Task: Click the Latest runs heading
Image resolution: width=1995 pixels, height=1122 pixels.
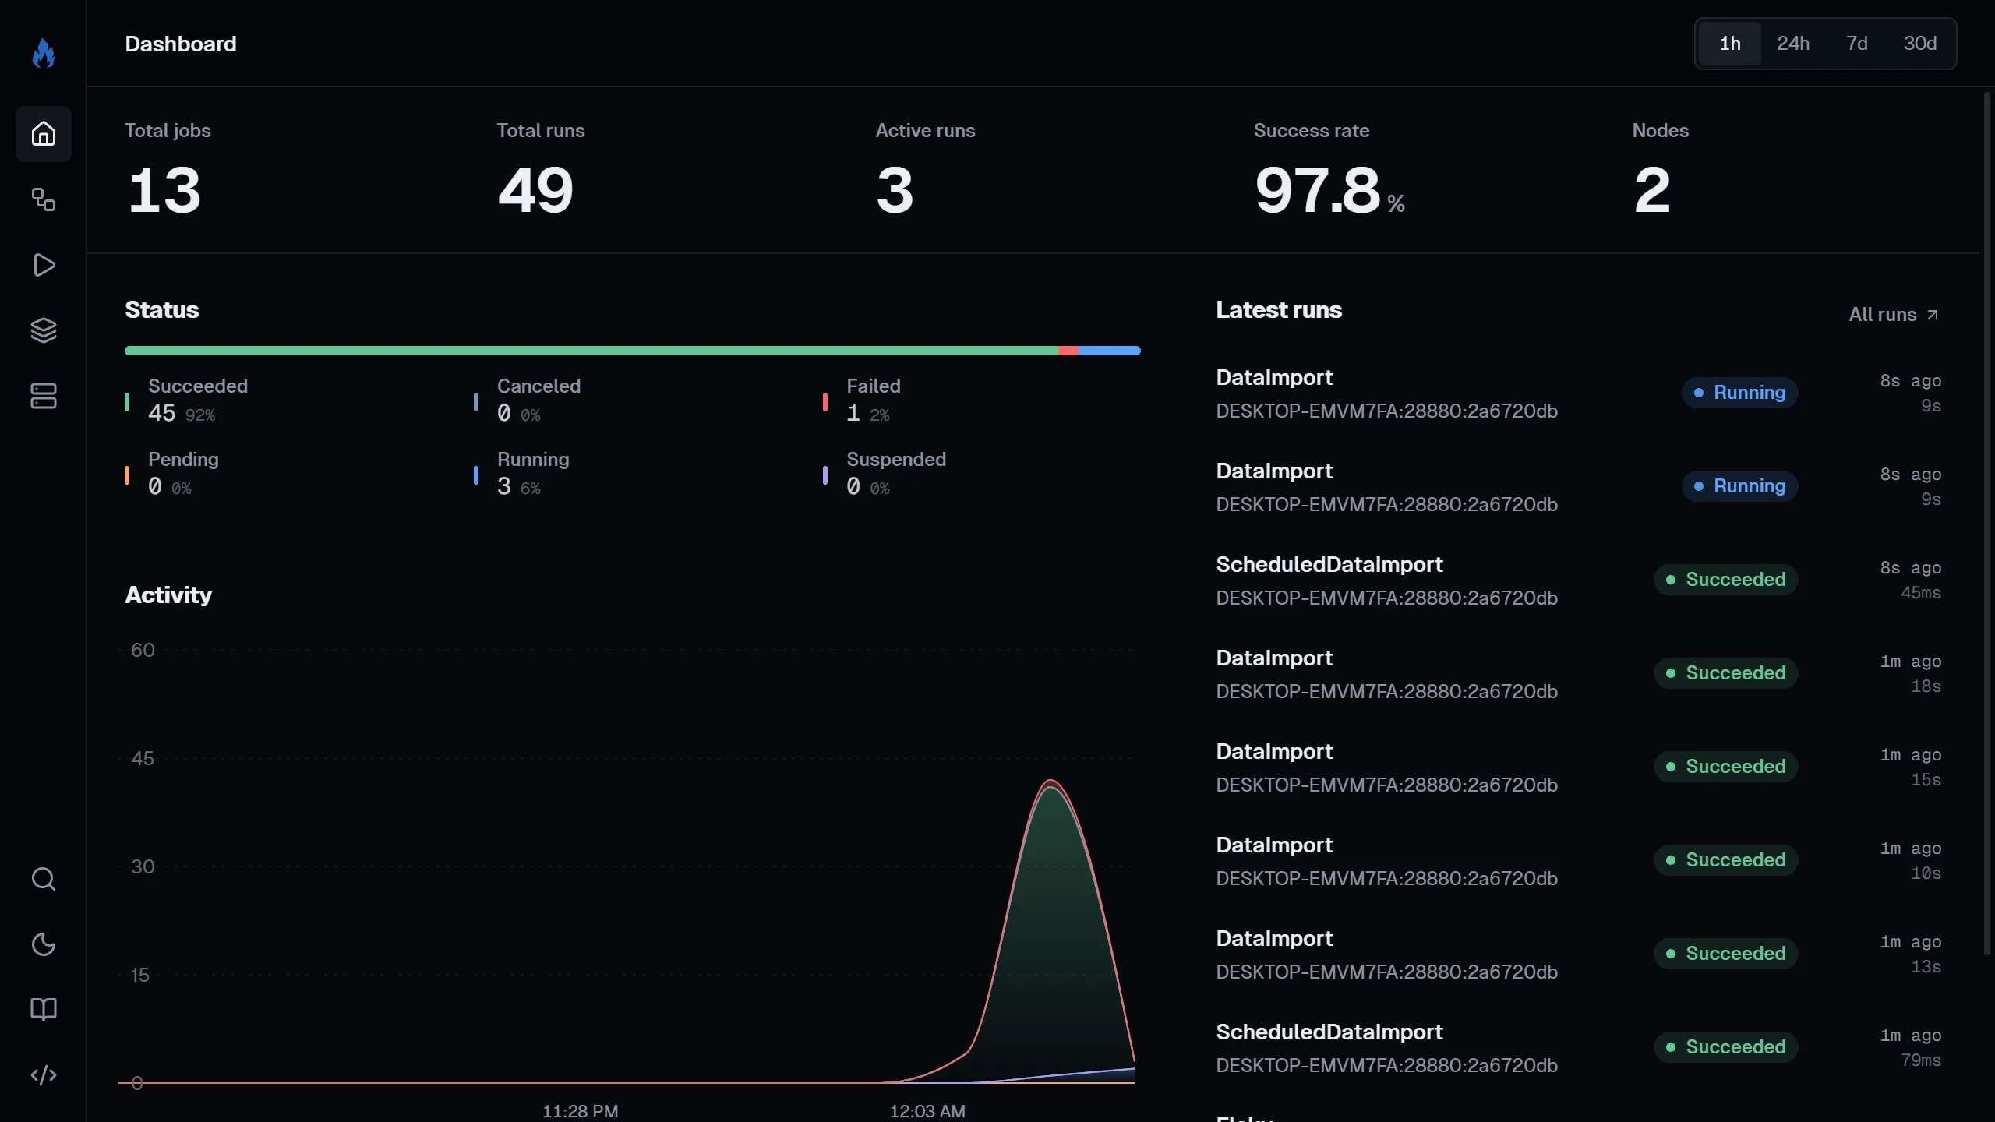Action: point(1279,310)
